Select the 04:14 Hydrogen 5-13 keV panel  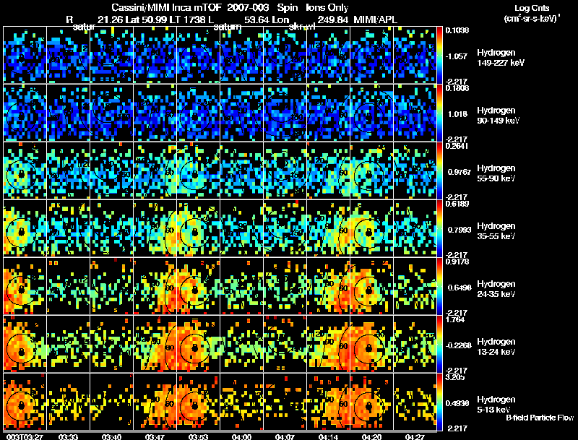click(x=328, y=402)
